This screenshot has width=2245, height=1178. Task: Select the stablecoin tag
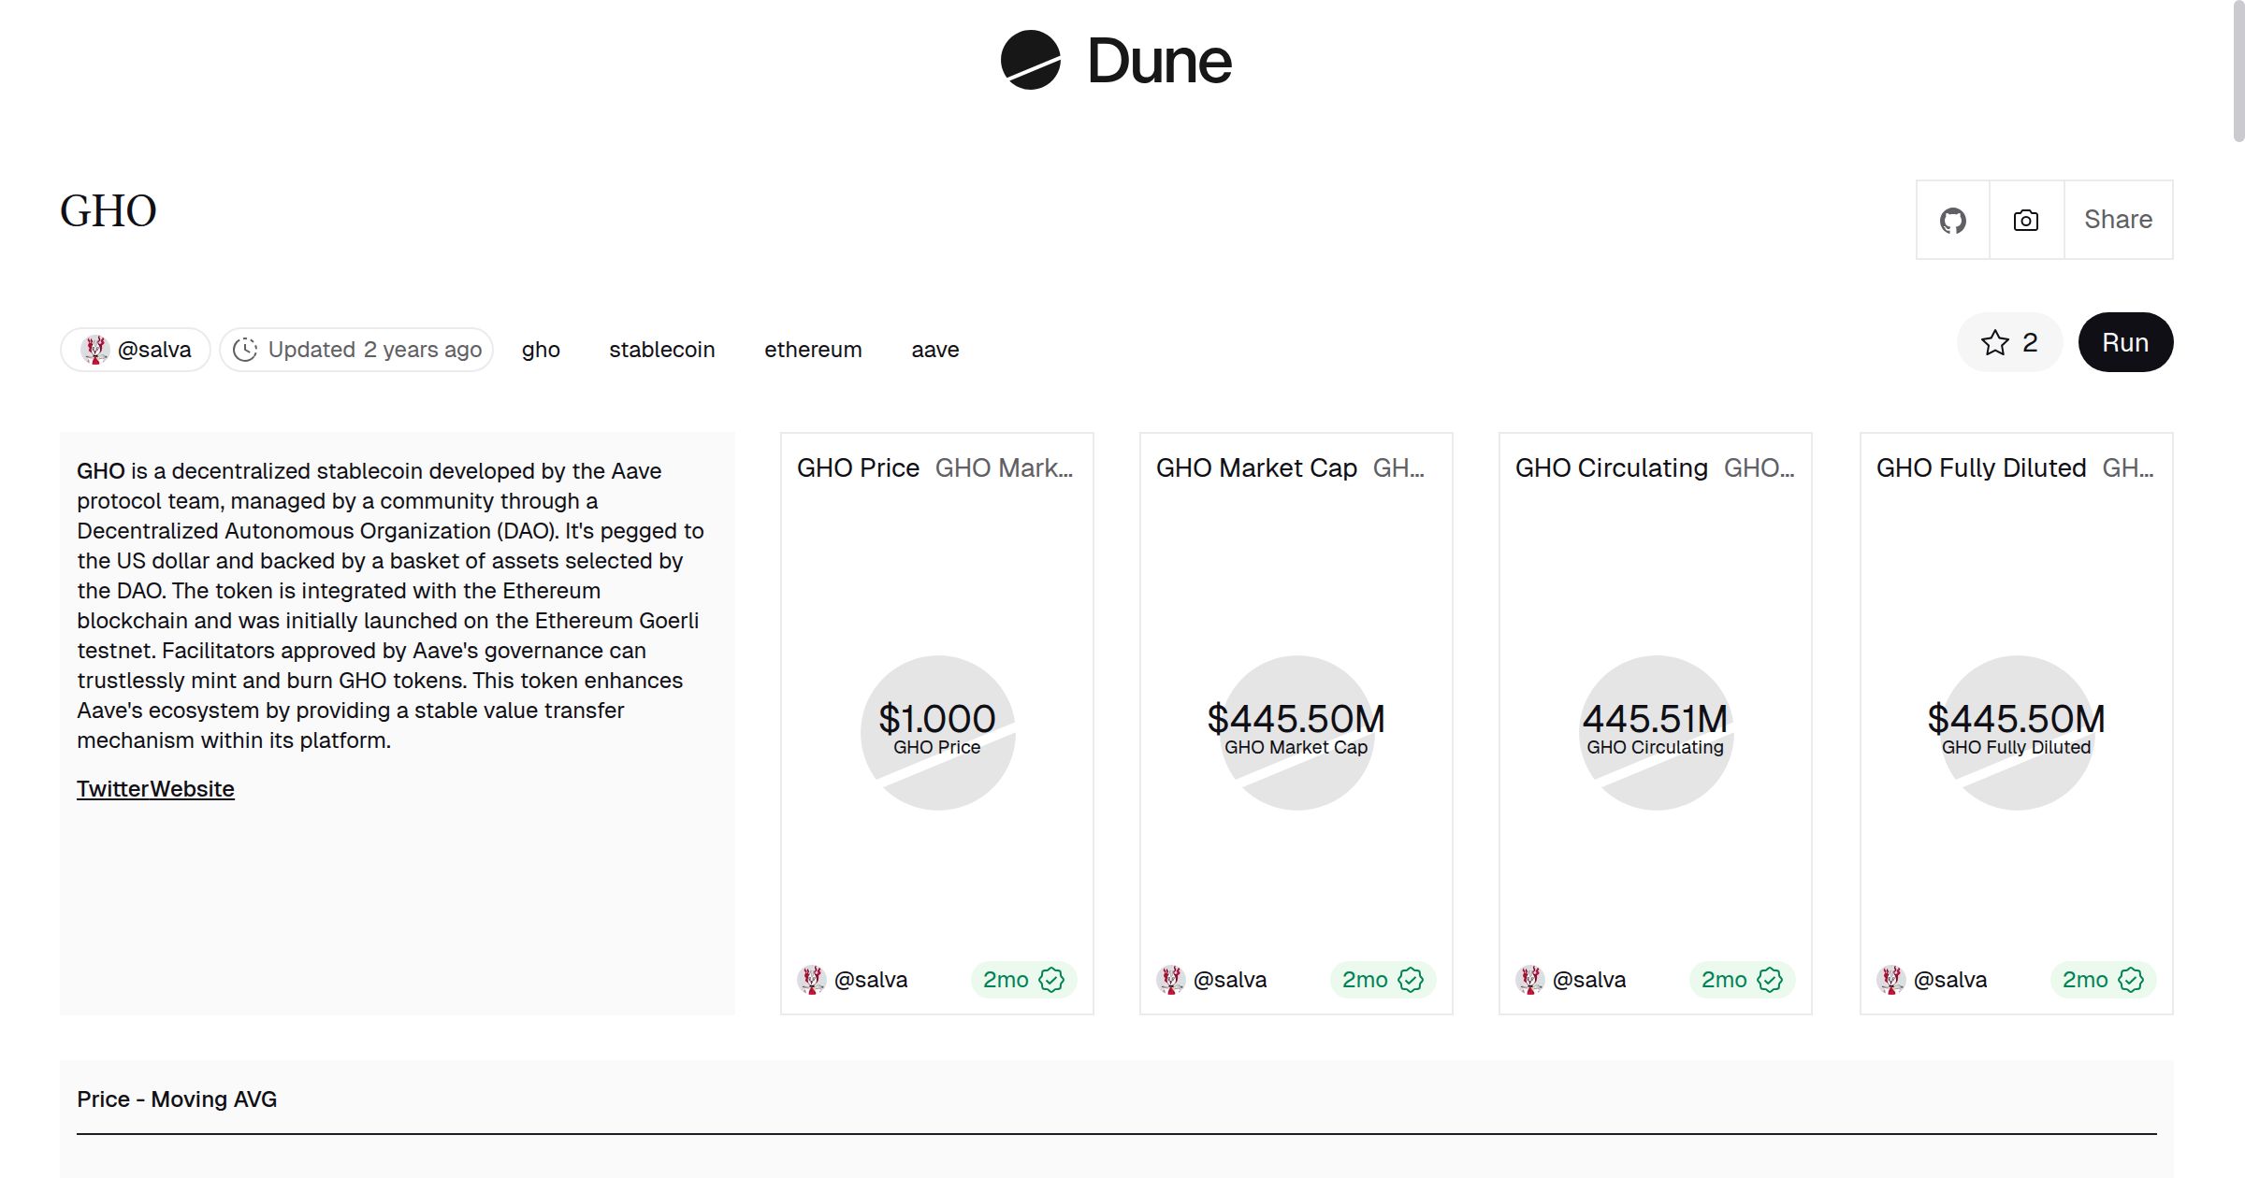(x=661, y=350)
